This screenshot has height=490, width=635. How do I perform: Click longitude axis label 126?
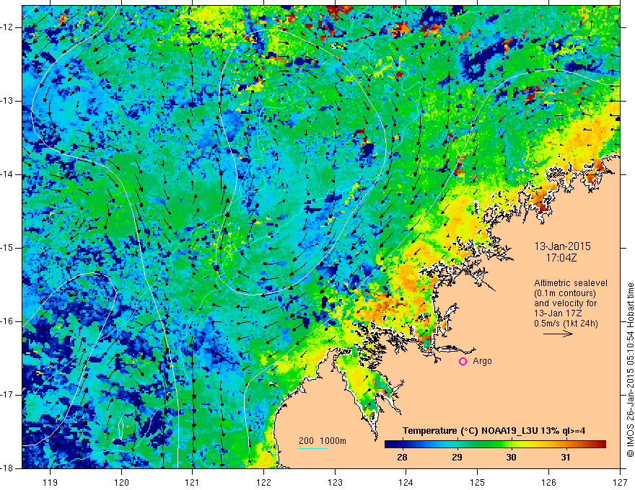point(548,482)
